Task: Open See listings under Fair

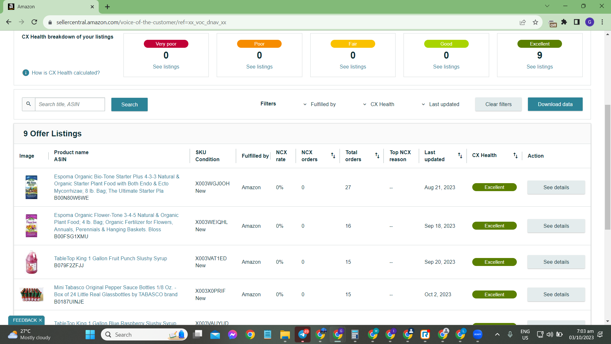Action: click(353, 67)
